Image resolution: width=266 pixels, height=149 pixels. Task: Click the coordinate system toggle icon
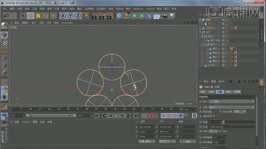pos(86,16)
